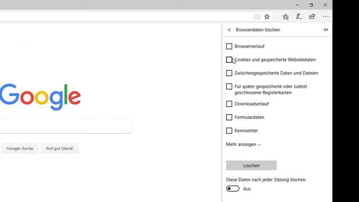
Task: Click into the Google search field
Action: click(65, 126)
